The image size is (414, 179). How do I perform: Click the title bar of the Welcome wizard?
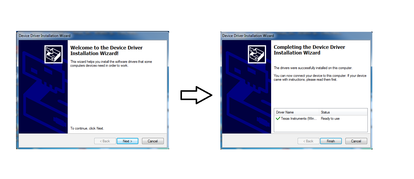(x=92, y=36)
